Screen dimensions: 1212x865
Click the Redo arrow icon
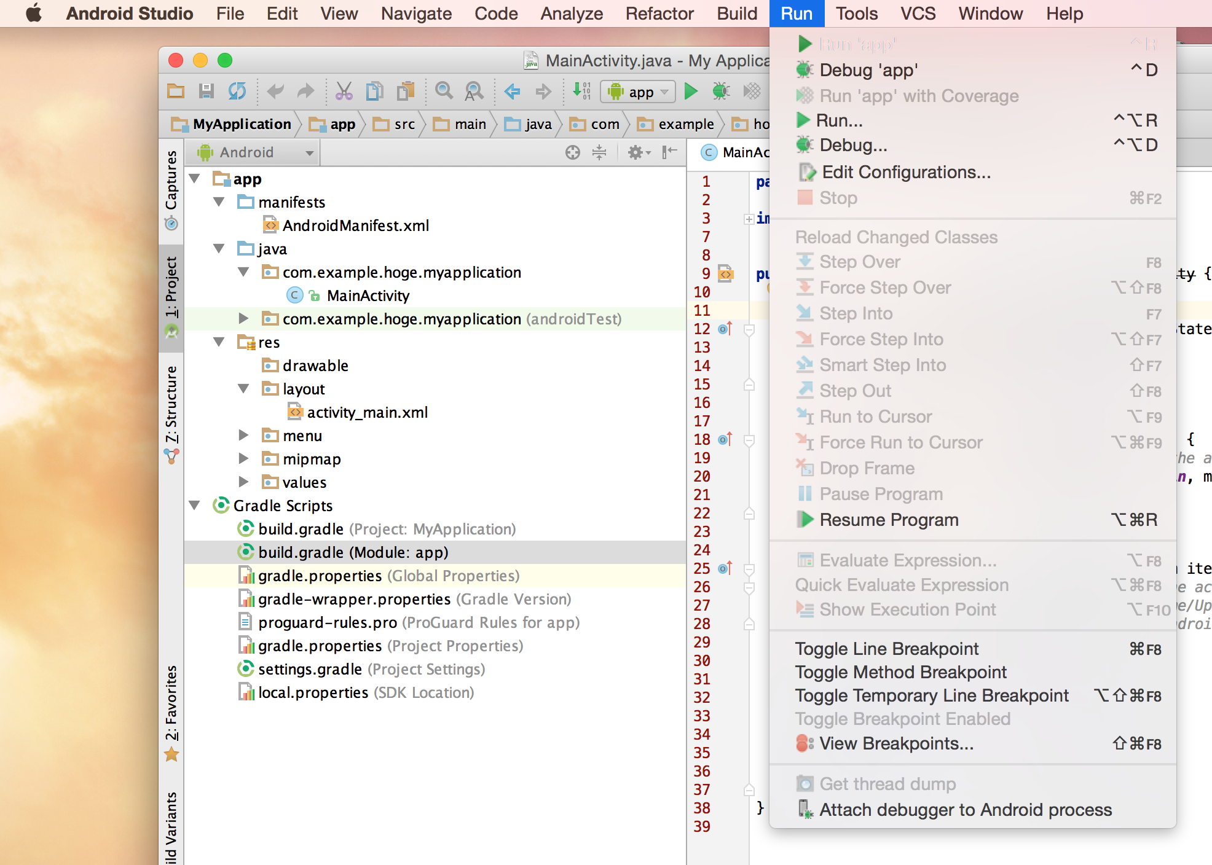tap(305, 92)
